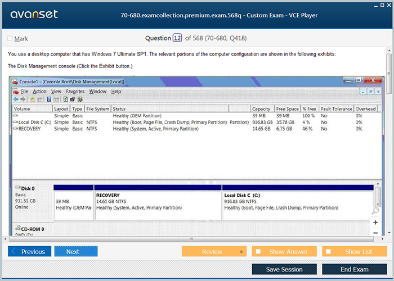Click the Save Session button
This screenshot has height=281, width=394.
click(x=284, y=269)
